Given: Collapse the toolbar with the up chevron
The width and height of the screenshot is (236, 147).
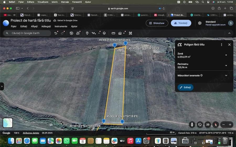Looking at the screenshot, I should click(229, 33).
